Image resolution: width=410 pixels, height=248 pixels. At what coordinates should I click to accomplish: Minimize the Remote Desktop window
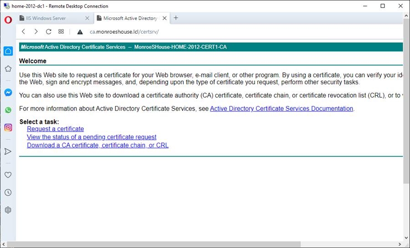tap(365, 6)
